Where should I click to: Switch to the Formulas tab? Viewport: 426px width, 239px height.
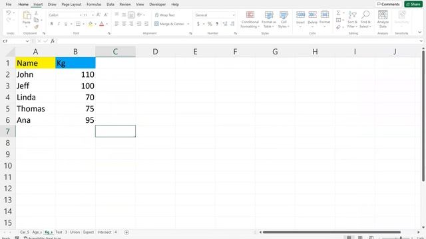pyautogui.click(x=94, y=5)
